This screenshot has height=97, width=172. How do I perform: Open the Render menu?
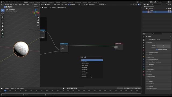point(11,2)
